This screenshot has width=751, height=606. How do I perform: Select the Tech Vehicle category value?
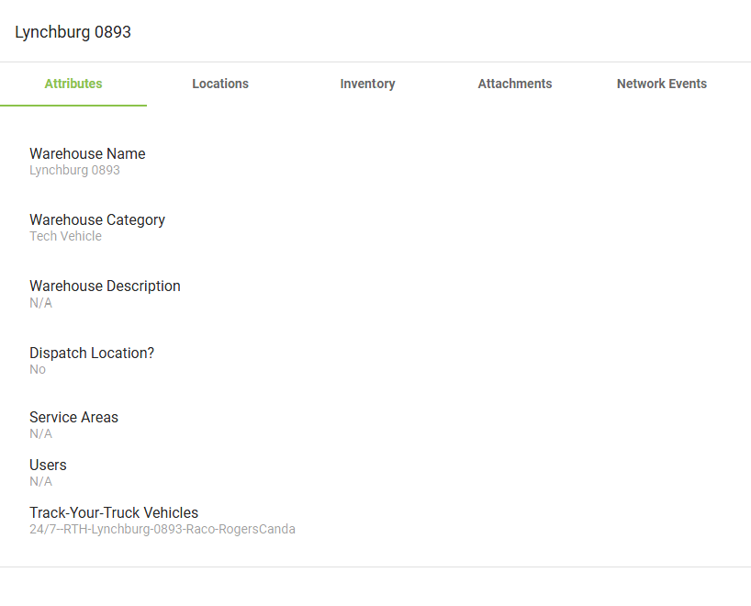pos(65,236)
